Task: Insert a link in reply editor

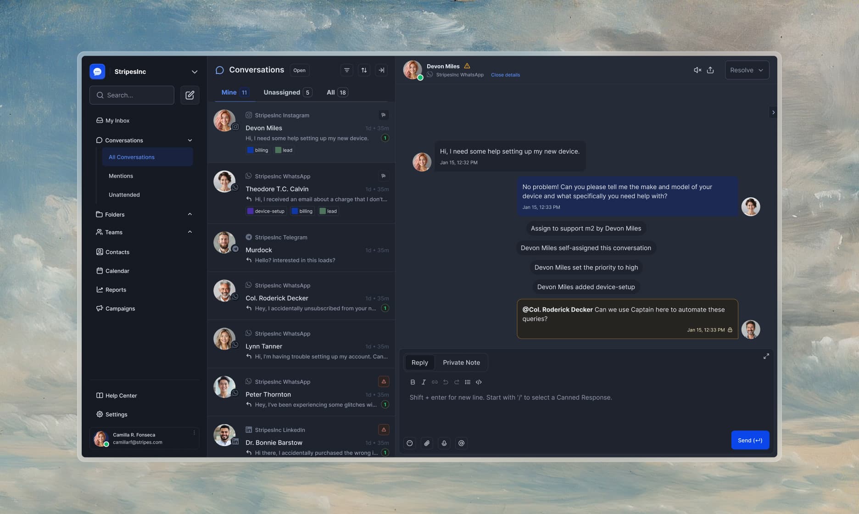Action: click(435, 382)
